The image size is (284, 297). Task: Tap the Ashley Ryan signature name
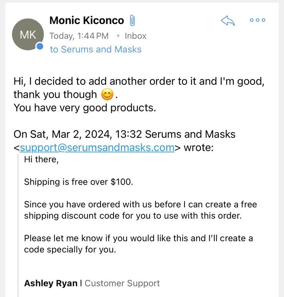pyautogui.click(x=51, y=283)
